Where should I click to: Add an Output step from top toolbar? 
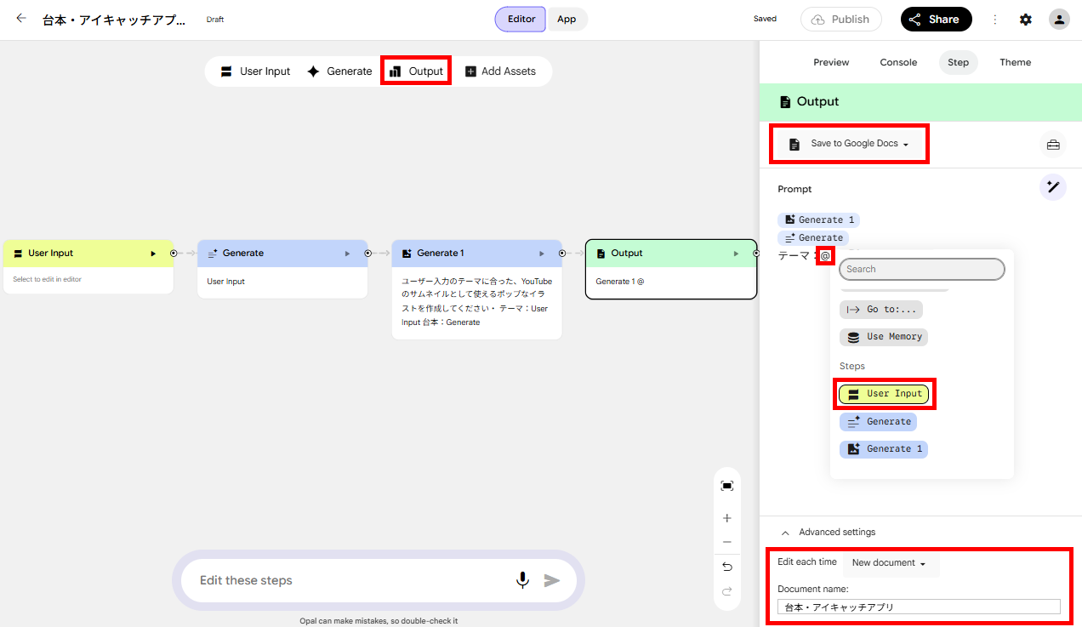click(416, 71)
